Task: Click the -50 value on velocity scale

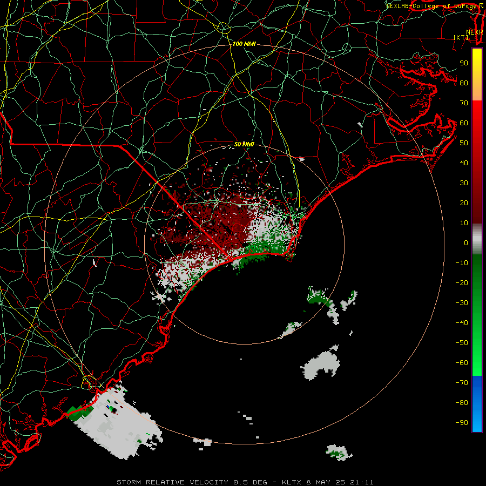Action: pos(462,343)
